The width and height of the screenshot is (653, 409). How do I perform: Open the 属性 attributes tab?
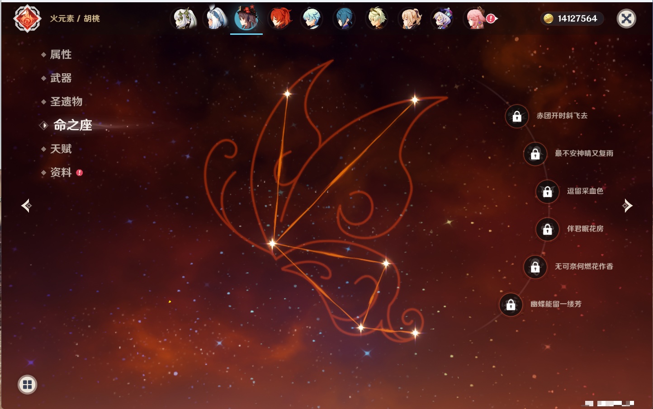pos(61,55)
